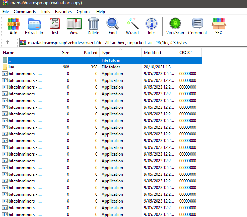Open the Commands menu
247x217 pixels.
click(25, 12)
